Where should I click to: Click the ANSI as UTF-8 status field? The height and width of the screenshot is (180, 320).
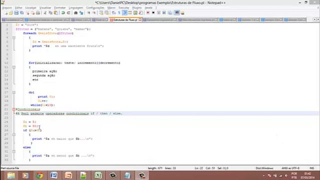[290, 168]
